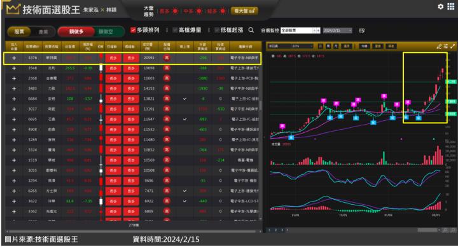The image size is (458, 248).
Task: Add stock 6684 to watchlist
Action: [x=14, y=99]
